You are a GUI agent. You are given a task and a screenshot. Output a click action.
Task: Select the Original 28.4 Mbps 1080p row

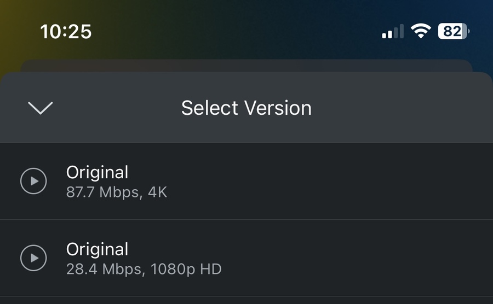(246, 258)
